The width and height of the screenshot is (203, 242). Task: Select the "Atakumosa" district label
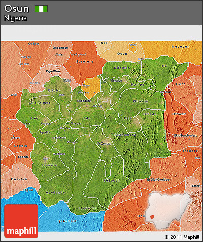tap(125, 135)
